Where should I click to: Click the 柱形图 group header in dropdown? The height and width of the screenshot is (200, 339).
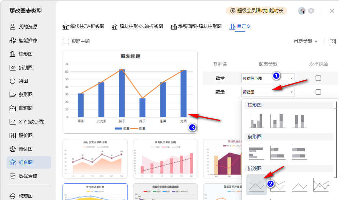click(289, 105)
